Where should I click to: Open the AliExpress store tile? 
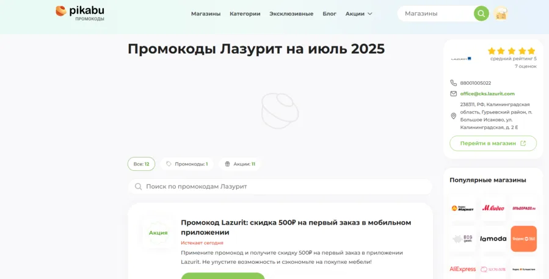pyautogui.click(x=462, y=269)
